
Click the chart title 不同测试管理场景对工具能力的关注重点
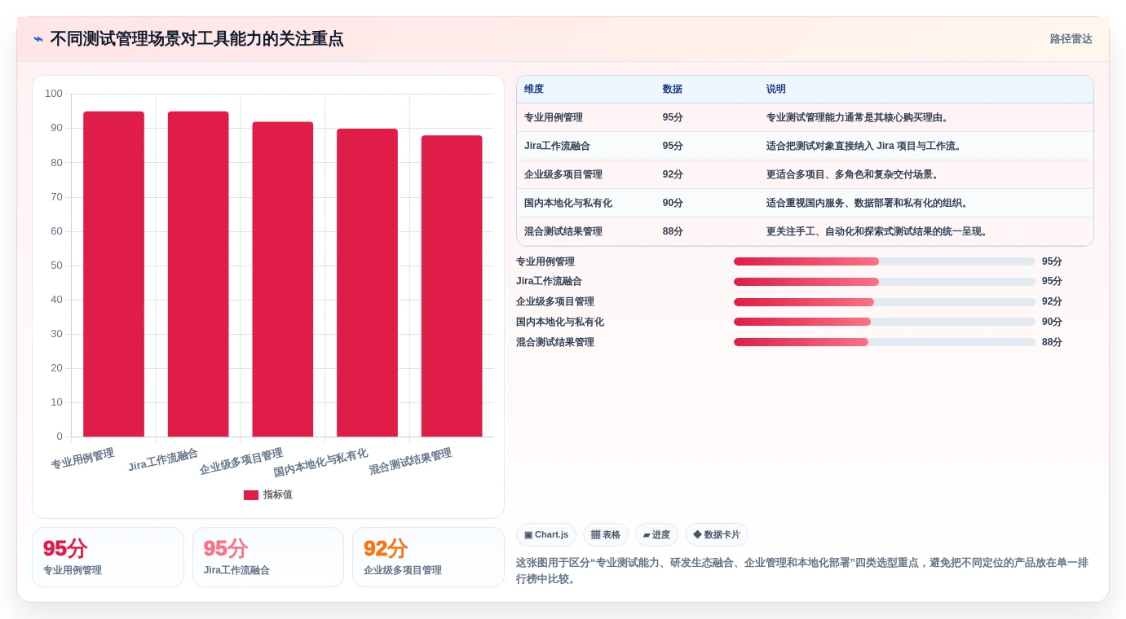coord(196,39)
